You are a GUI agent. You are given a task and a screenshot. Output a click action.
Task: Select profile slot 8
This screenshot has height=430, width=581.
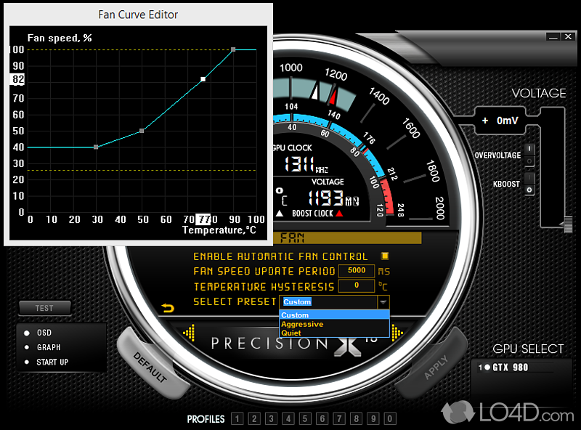356,419
